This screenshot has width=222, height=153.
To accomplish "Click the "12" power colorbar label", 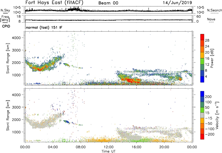I will tap(207, 65).
